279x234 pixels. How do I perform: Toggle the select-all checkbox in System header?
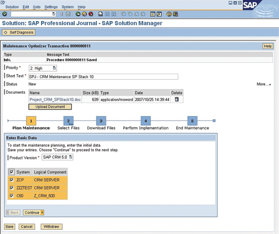coord(12,172)
